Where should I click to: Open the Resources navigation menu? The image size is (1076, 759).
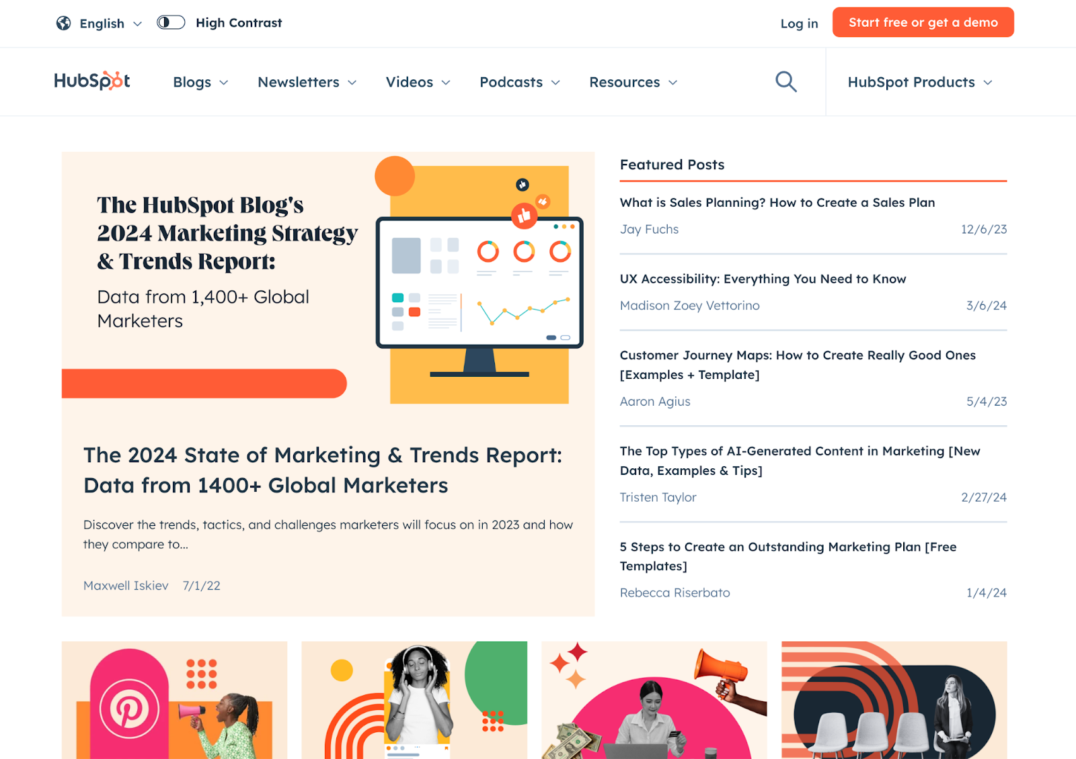633,82
